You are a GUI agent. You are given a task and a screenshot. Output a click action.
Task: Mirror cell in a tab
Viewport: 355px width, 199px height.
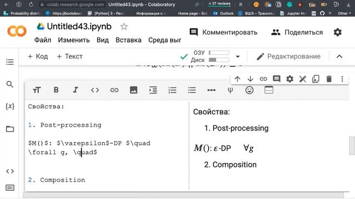316,79
